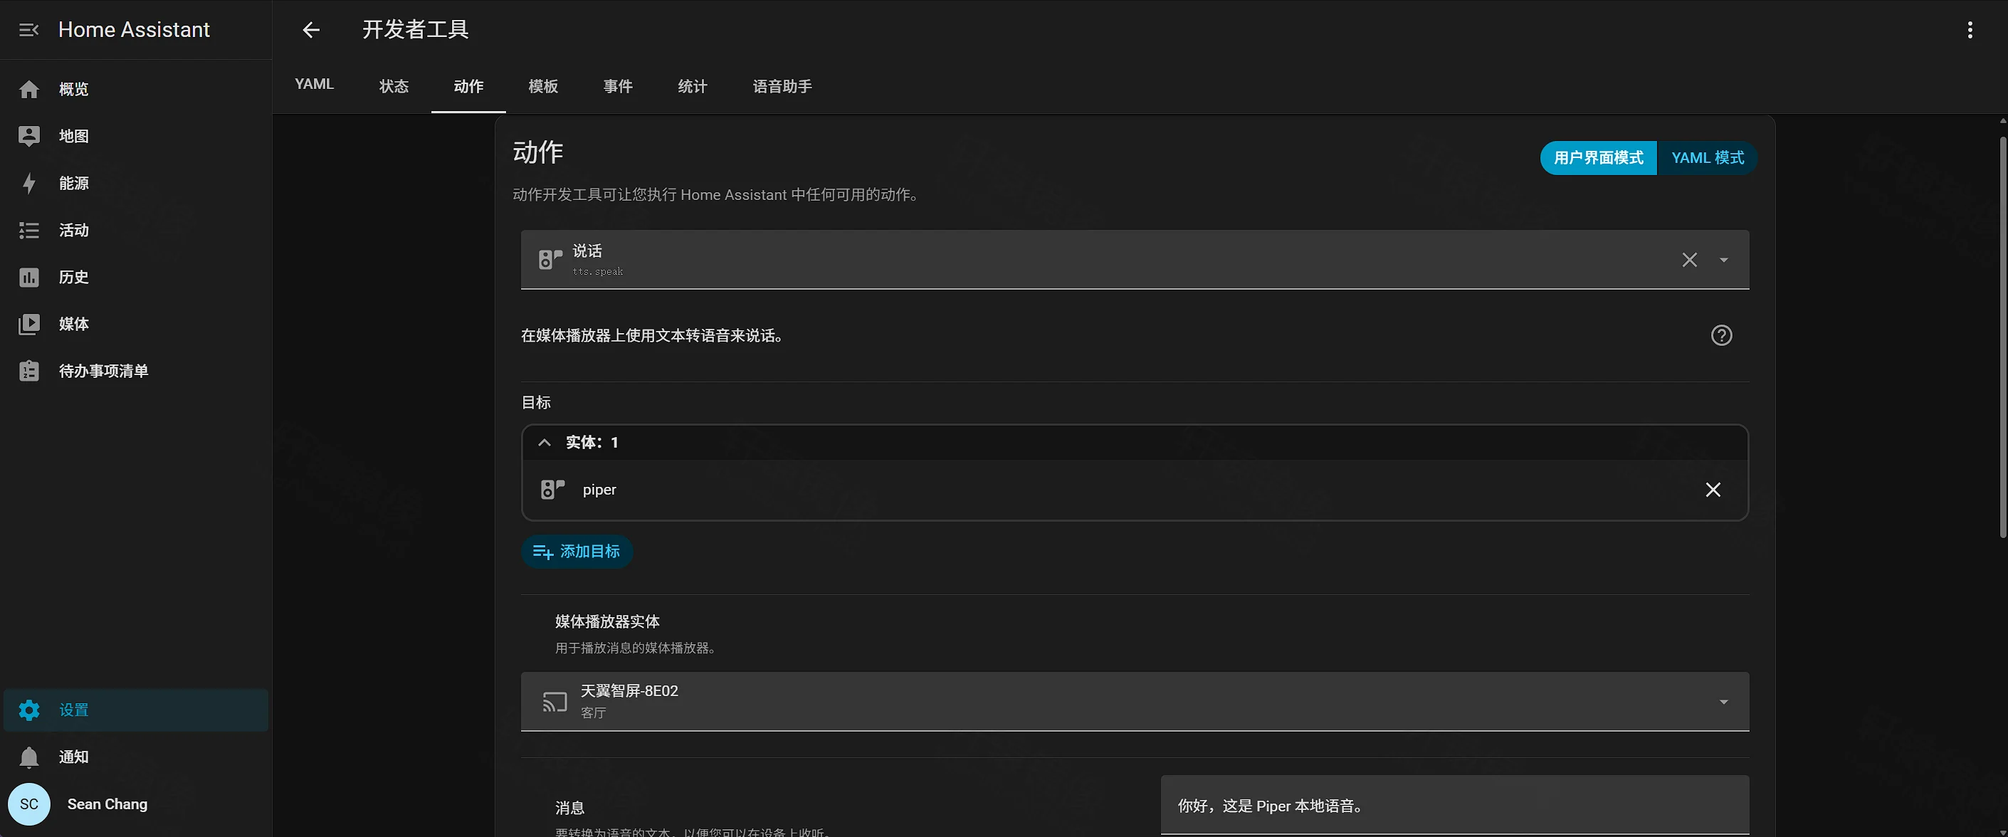Switch to the 状态 tab
Image resolution: width=2008 pixels, height=837 pixels.
click(394, 85)
